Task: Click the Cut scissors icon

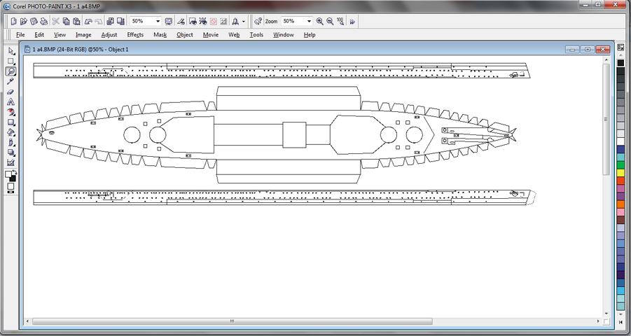Action: [55, 22]
